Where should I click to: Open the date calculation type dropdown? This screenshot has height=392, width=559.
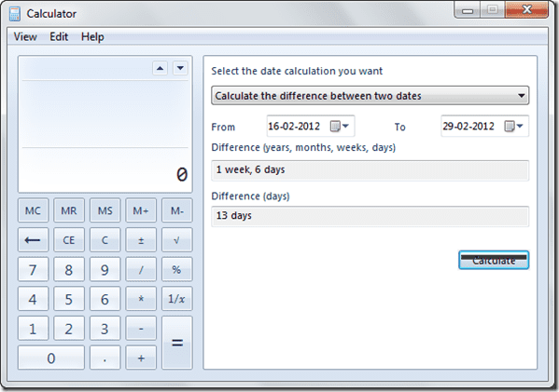click(370, 96)
